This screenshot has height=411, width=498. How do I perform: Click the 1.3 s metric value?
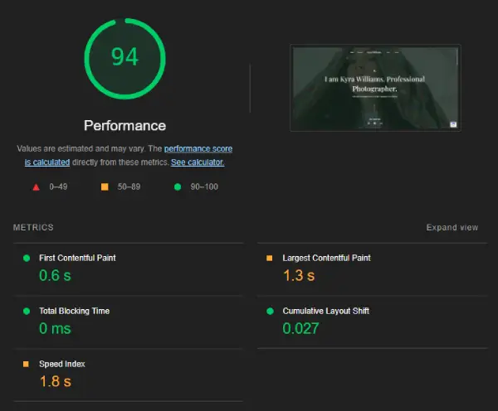point(299,275)
